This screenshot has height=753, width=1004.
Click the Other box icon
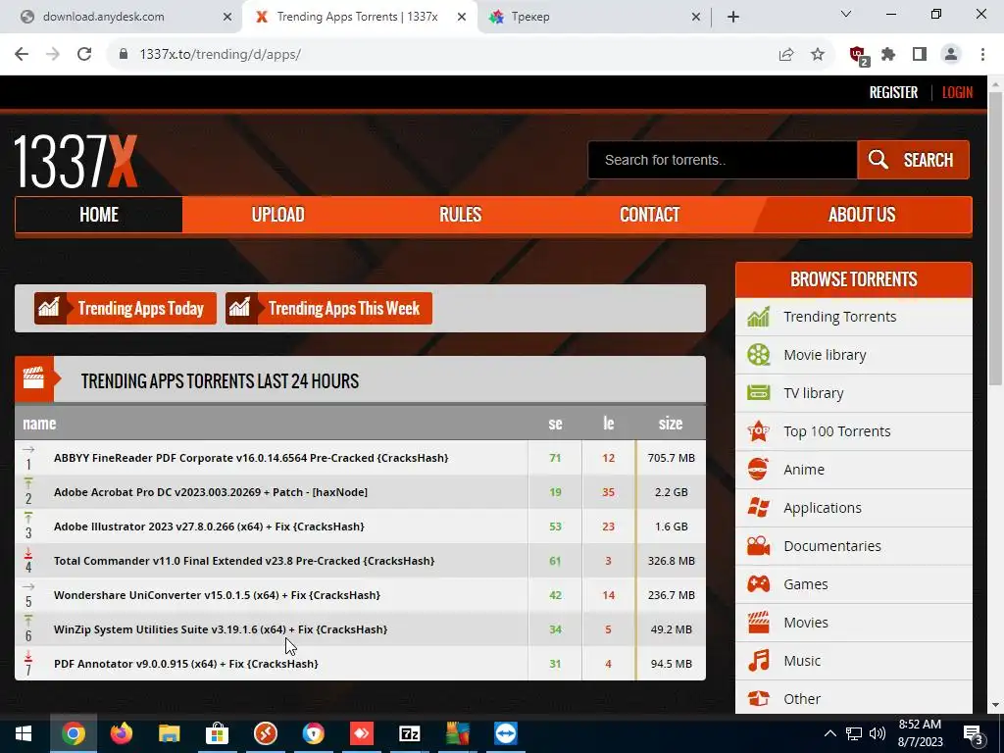click(758, 698)
